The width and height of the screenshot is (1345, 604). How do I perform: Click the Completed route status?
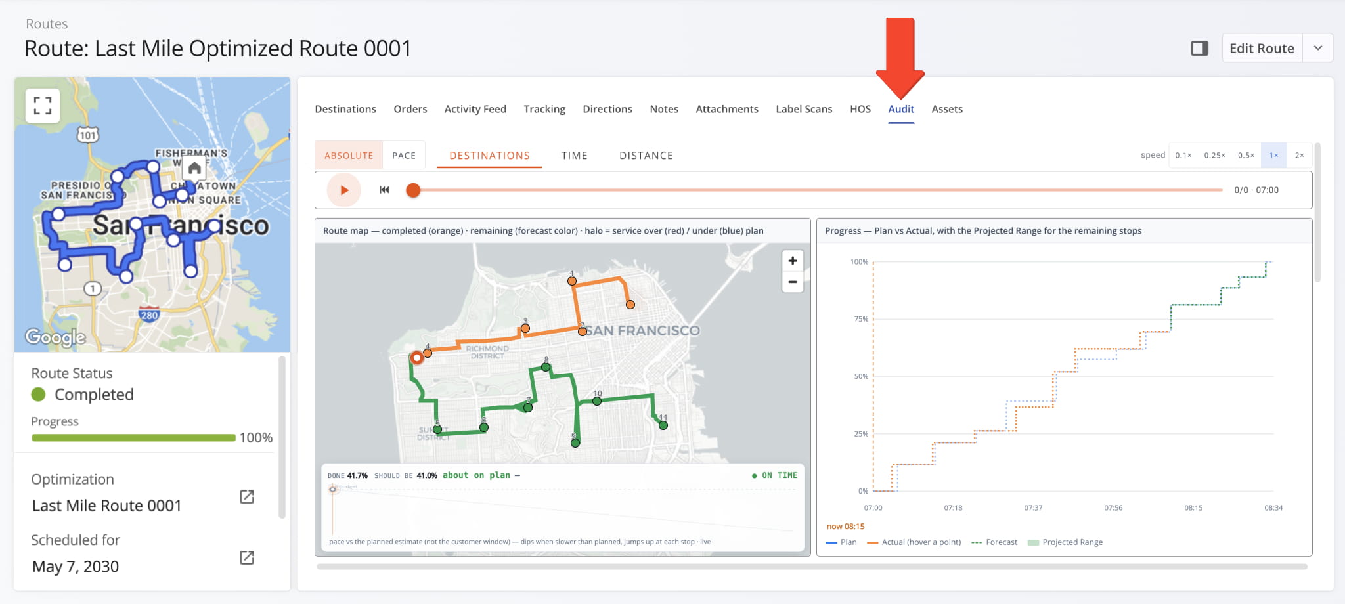[x=83, y=395]
